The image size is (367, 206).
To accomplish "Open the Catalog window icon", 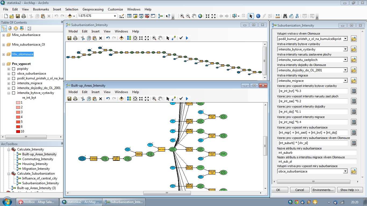I will [135, 16].
